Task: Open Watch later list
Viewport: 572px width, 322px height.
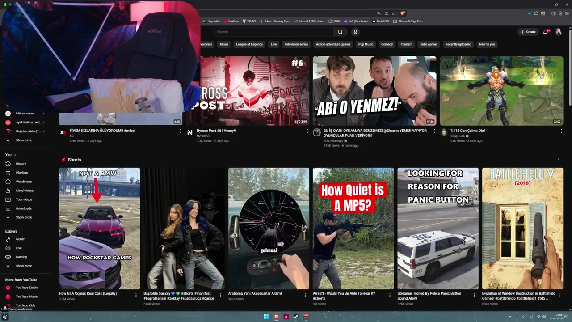Action: [x=26, y=182]
